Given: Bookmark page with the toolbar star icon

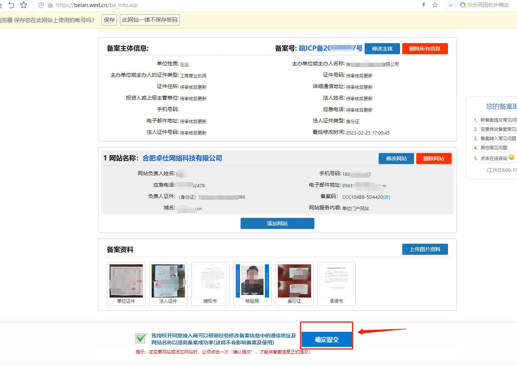Looking at the screenshot, I should click(24, 5).
